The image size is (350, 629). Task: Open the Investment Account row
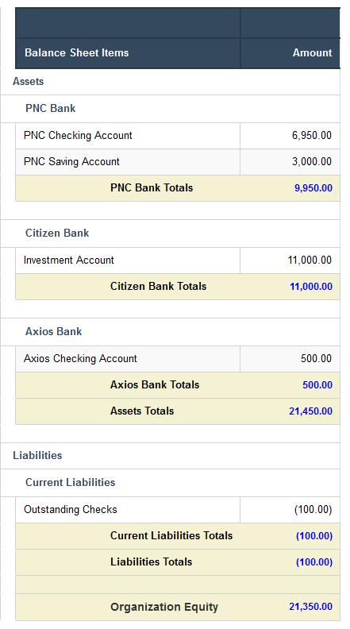click(178, 260)
